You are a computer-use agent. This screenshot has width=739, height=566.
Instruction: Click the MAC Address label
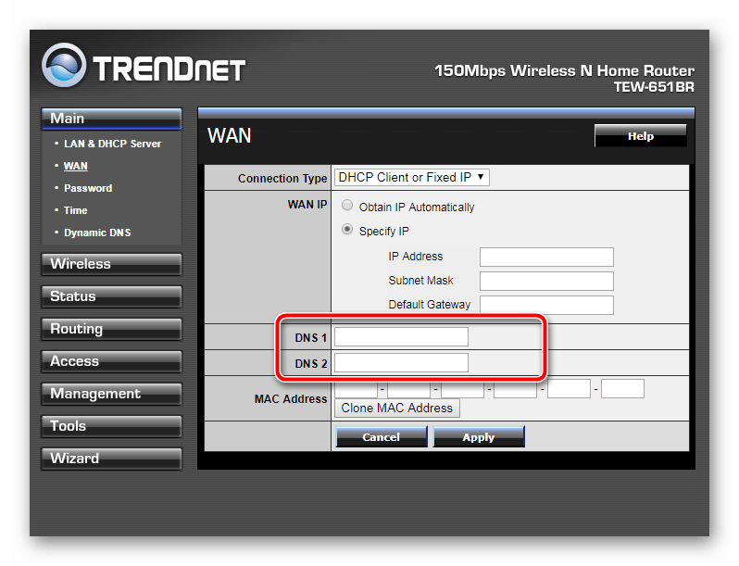[291, 399]
